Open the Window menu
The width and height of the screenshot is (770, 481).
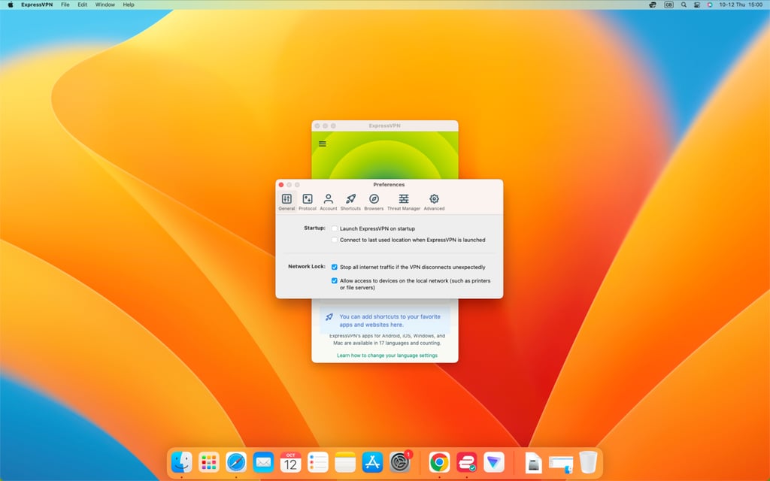click(105, 5)
